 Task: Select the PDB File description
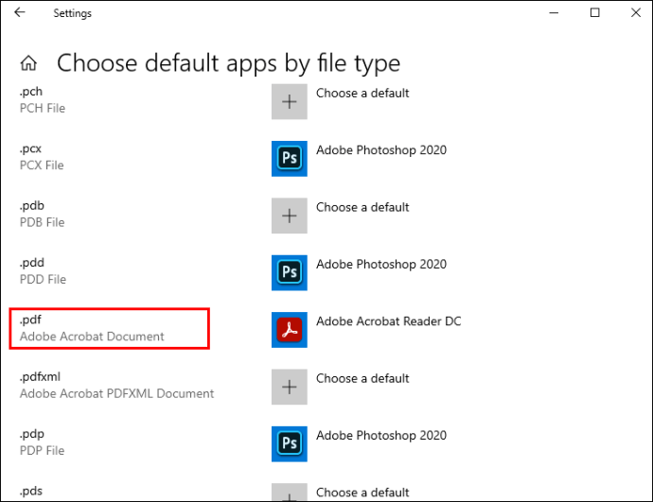tap(42, 222)
